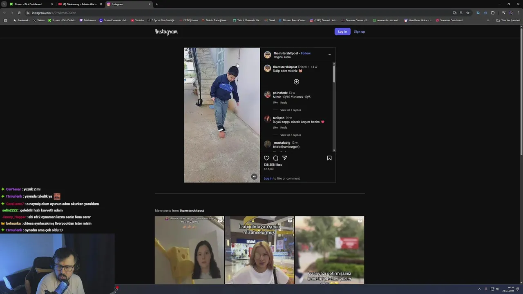Open the Streamer Dashboard bookmark
The width and height of the screenshot is (523, 294).
click(x=449, y=20)
